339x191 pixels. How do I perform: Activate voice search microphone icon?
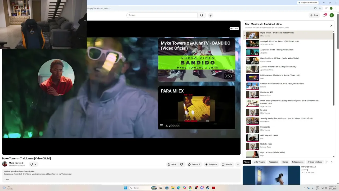pos(211,15)
